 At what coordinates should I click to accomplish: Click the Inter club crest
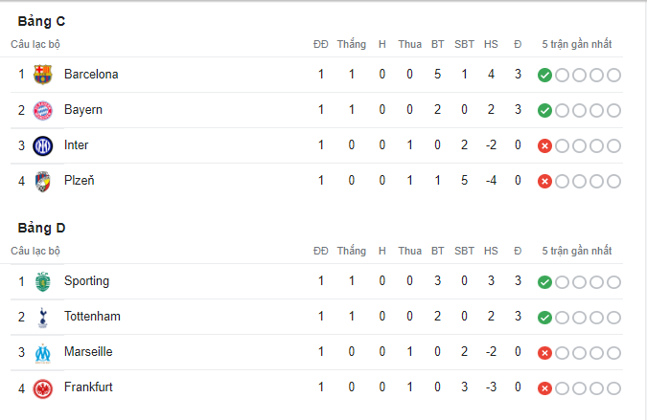42,145
